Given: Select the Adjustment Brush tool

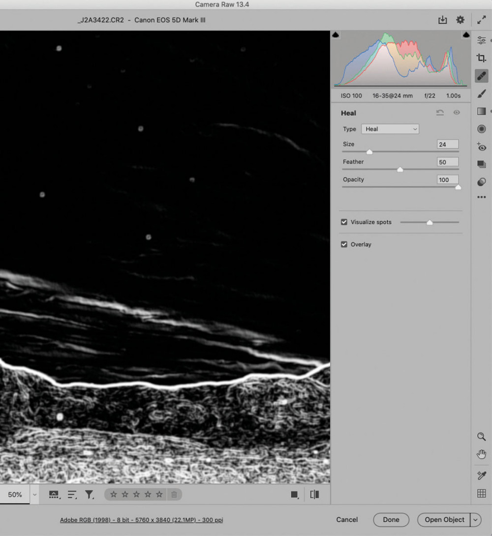Looking at the screenshot, I should coord(481,93).
